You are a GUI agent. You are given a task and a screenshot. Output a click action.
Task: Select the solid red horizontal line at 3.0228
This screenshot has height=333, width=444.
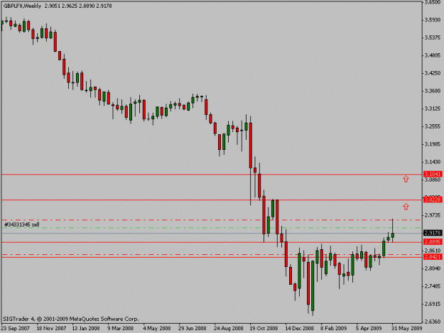click(x=212, y=200)
